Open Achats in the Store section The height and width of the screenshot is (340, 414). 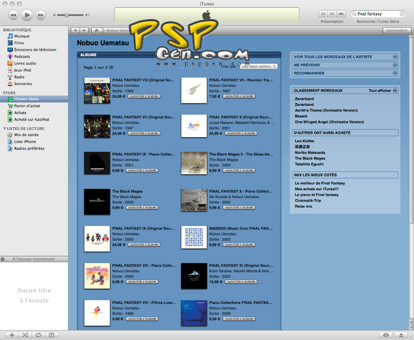coord(20,113)
